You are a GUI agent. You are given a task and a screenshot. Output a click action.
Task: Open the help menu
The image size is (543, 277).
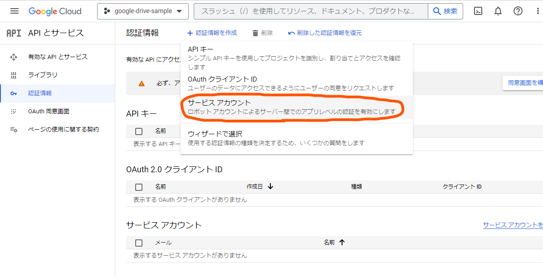click(518, 12)
